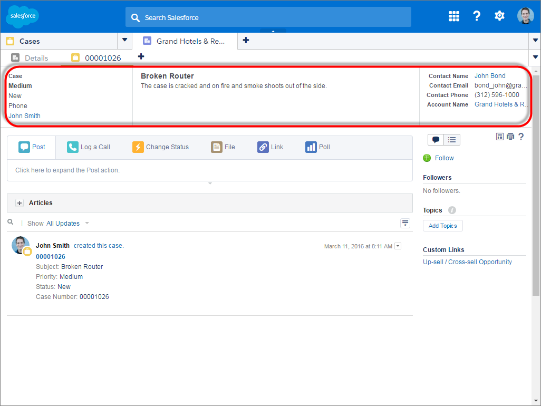Click the Add Topics button
Viewport: 541px width, 406px height.
[x=443, y=226]
